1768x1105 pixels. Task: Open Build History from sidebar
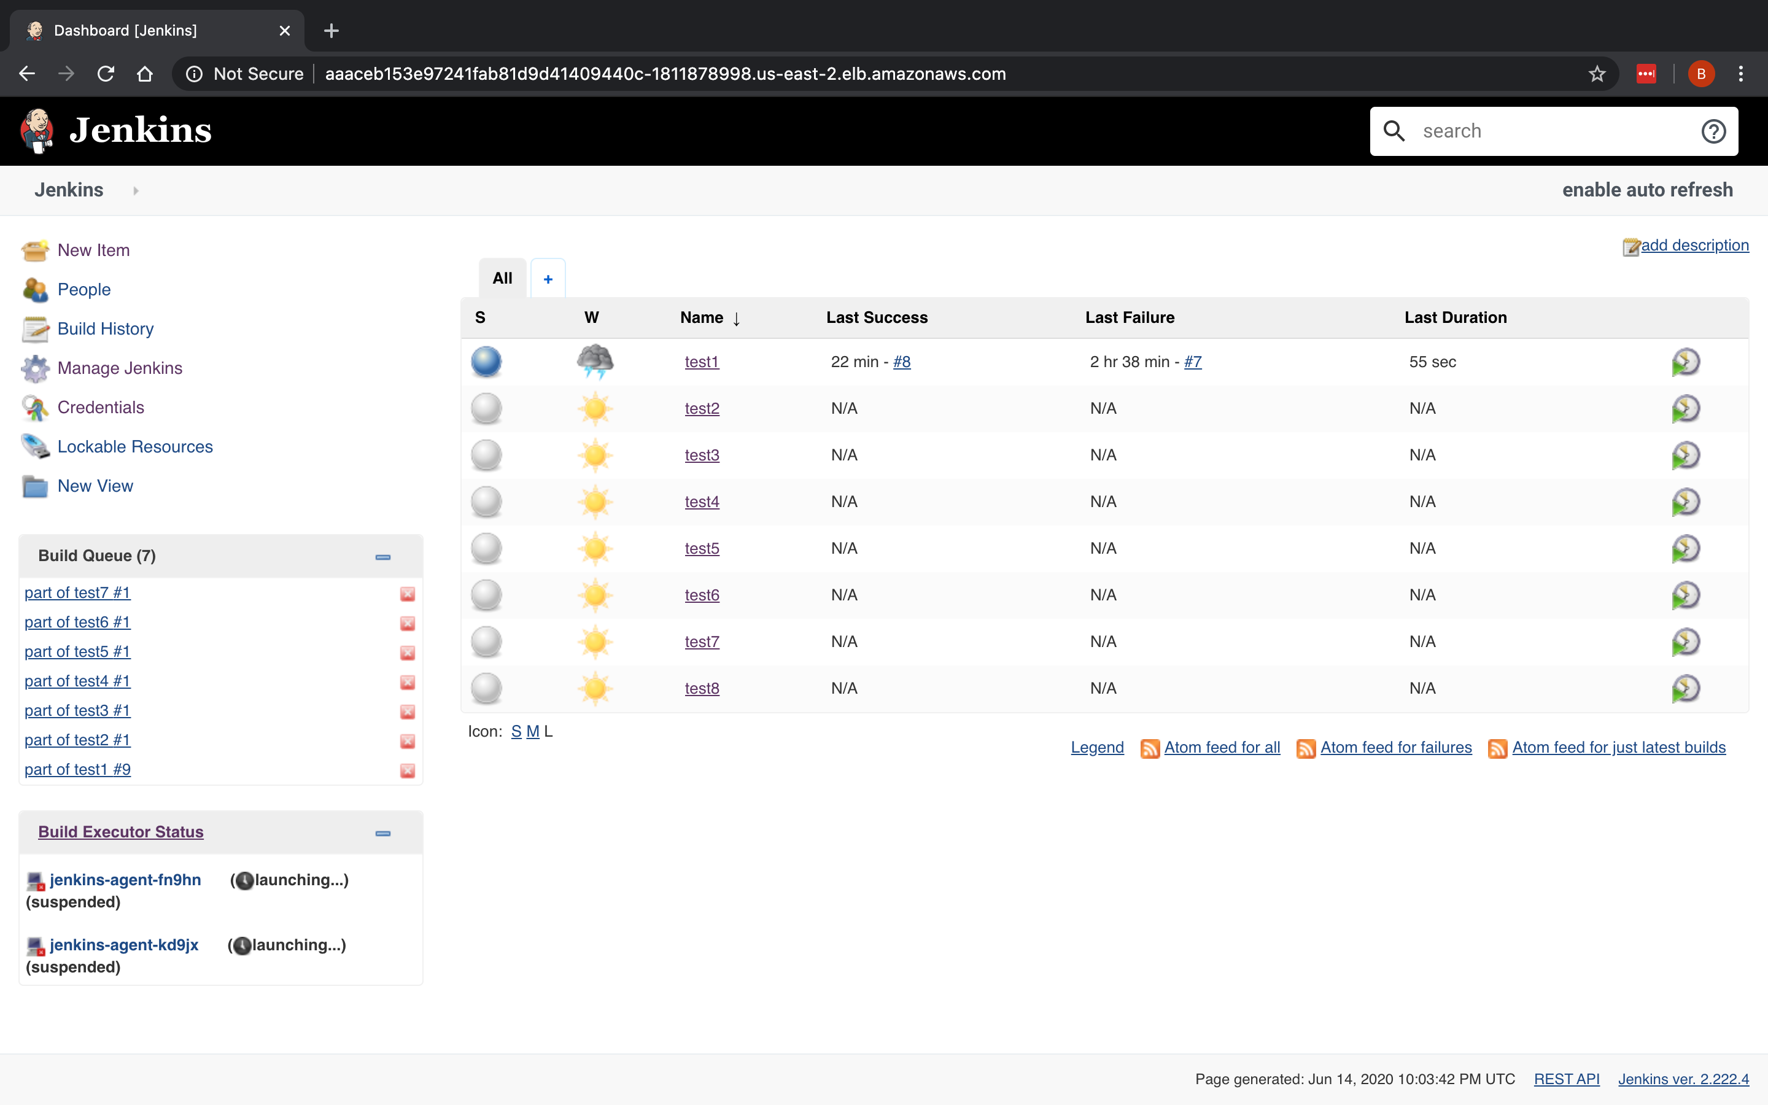(105, 329)
